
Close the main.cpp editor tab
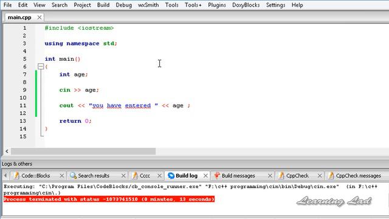click(x=40, y=18)
